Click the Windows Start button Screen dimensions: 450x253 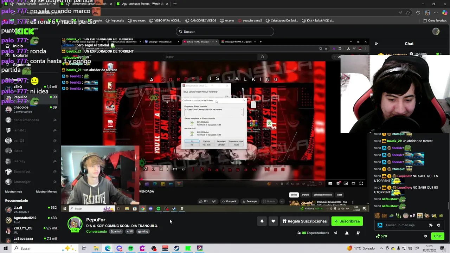[6, 248]
